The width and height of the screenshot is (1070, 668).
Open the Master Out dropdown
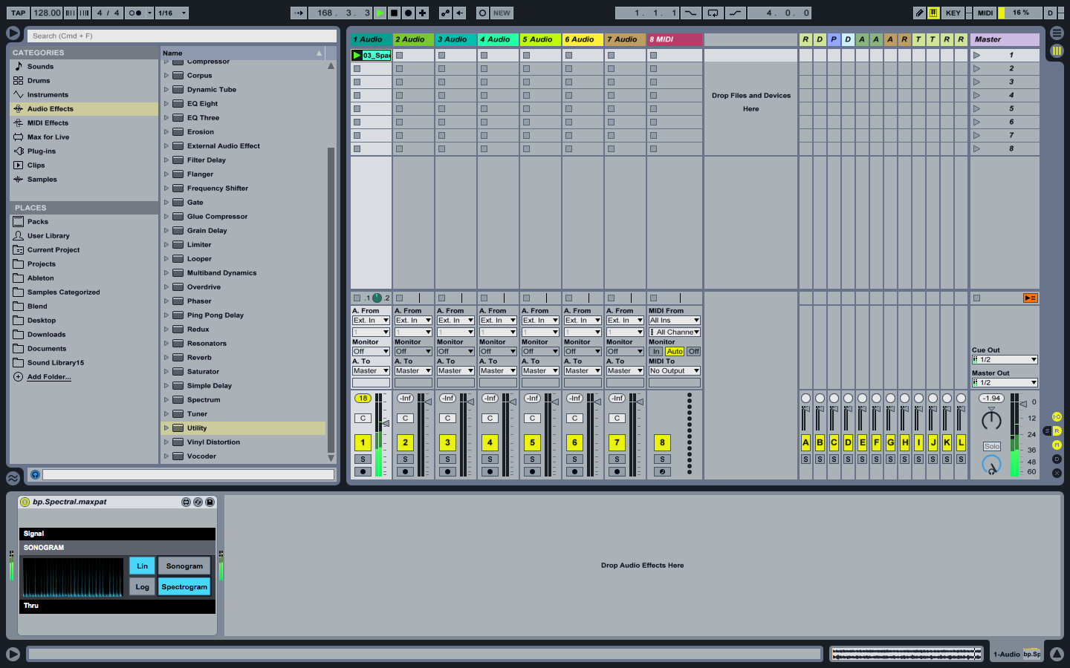(1004, 383)
